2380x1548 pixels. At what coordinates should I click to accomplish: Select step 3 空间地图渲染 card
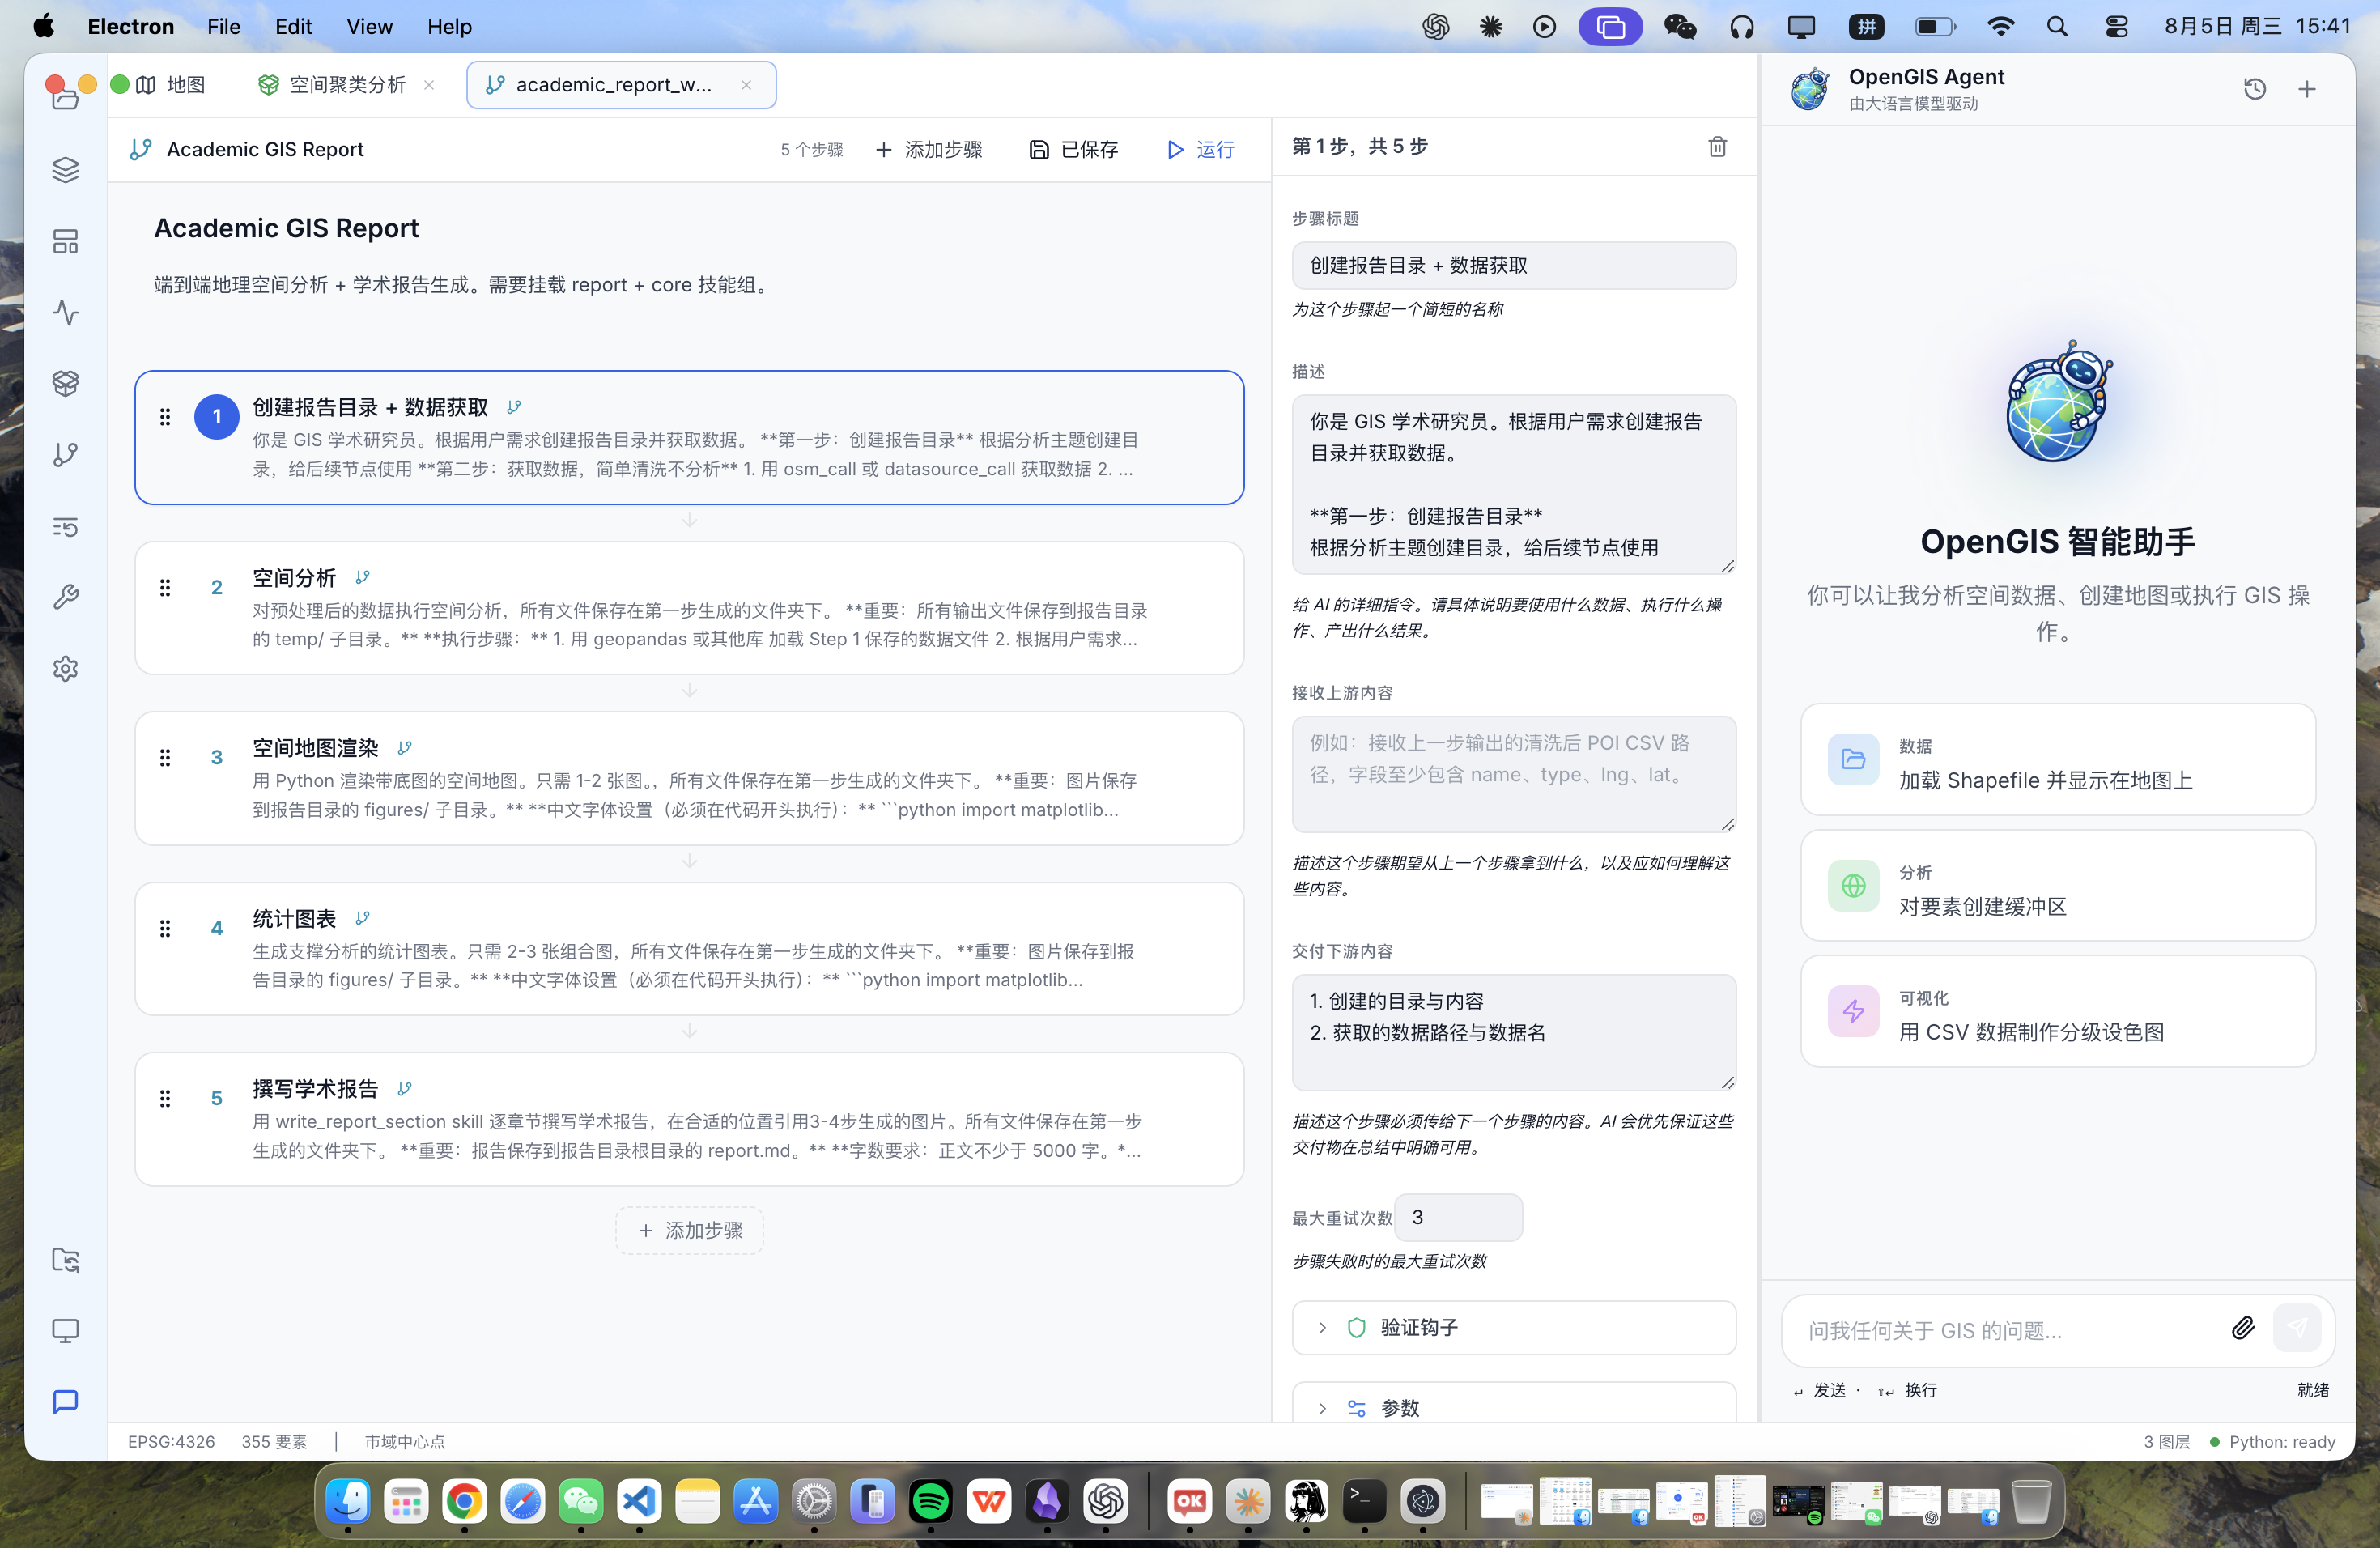pyautogui.click(x=690, y=778)
